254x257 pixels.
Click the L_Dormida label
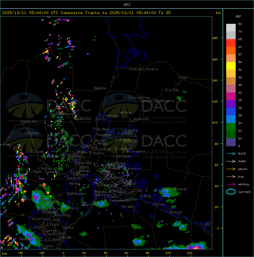coord(174,212)
